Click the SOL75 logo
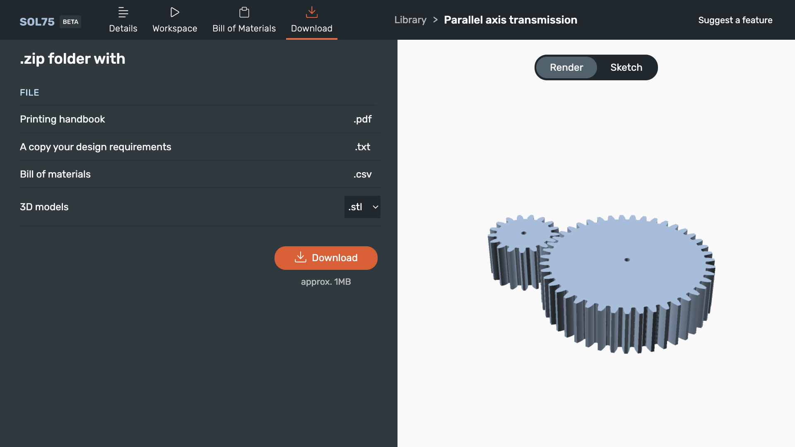The width and height of the screenshot is (795, 447). (x=37, y=22)
